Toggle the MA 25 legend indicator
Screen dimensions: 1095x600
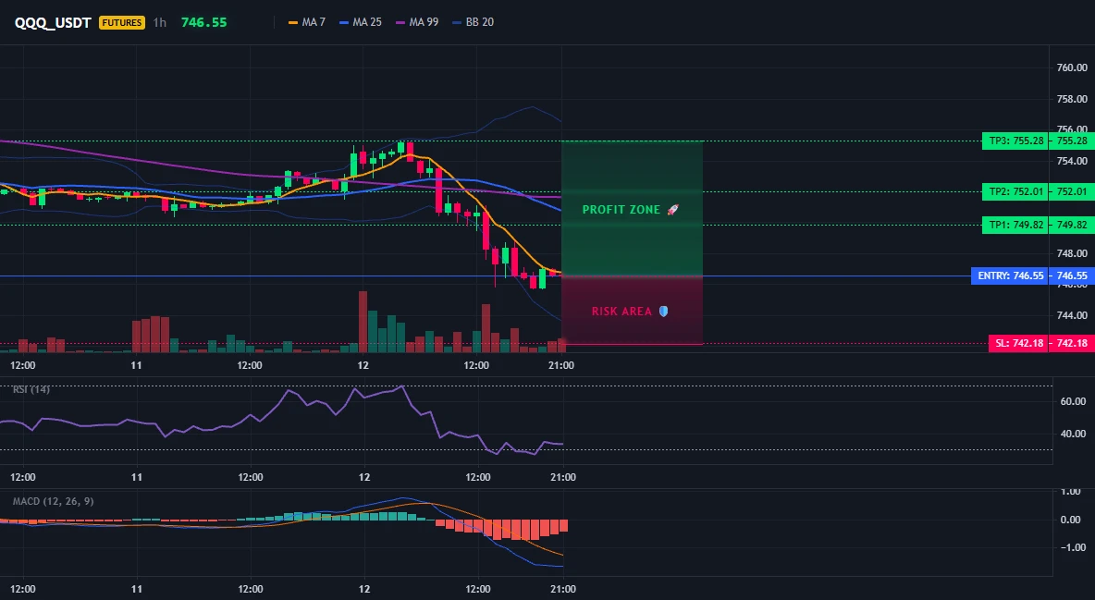(x=361, y=22)
